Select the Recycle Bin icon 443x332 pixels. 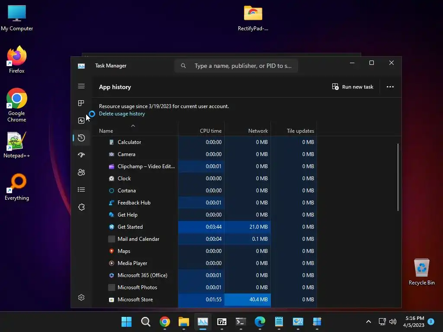421,272
